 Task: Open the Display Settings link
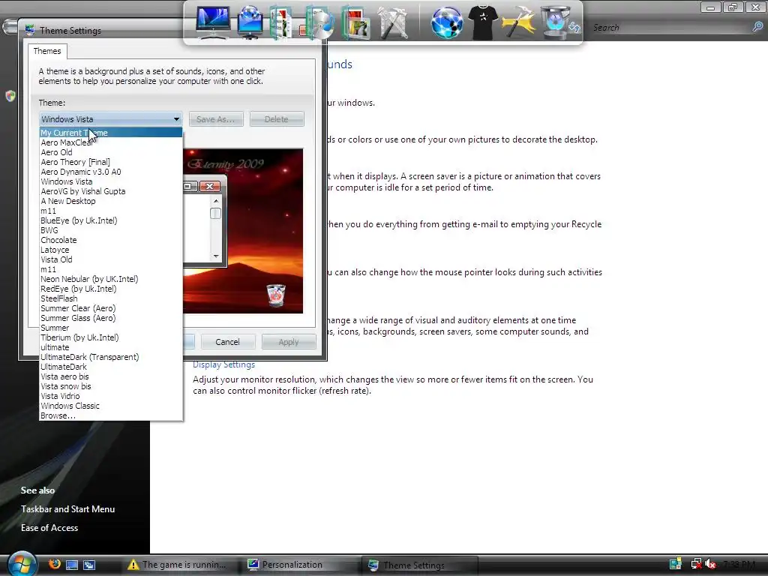pos(223,364)
